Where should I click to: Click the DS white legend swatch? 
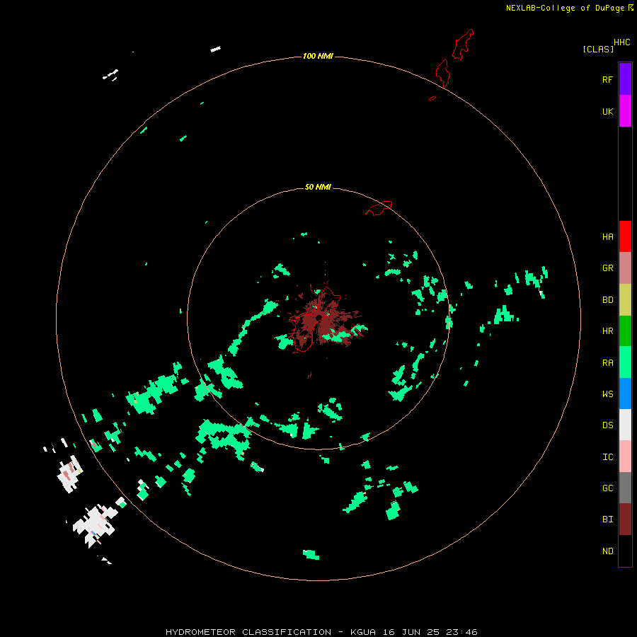click(625, 425)
